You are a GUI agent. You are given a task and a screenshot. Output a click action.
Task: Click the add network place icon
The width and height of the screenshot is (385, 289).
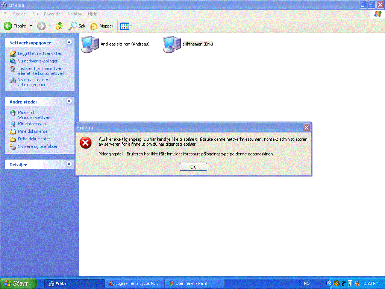coord(13,53)
